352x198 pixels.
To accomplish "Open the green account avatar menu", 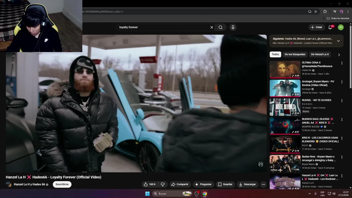I will click(341, 27).
